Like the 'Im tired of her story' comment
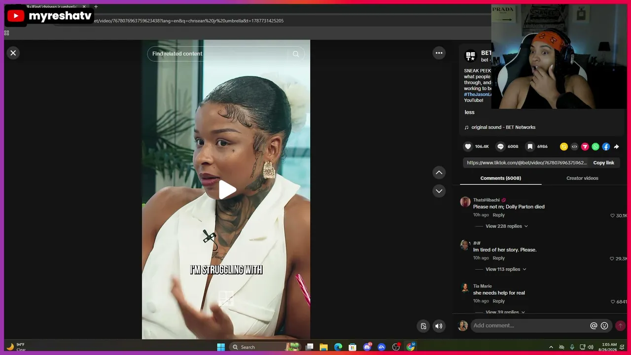This screenshot has width=631, height=355. (613, 258)
